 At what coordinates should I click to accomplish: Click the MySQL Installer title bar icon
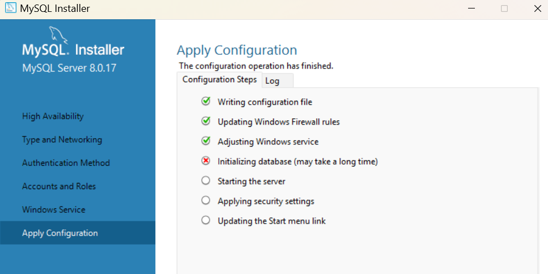point(11,8)
